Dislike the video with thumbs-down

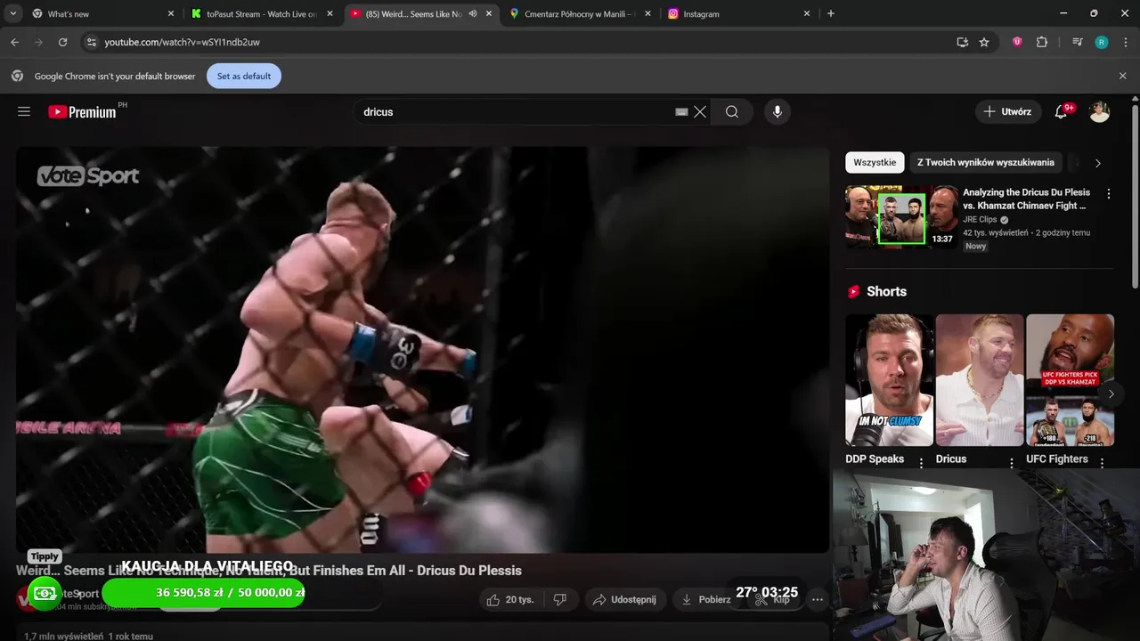click(x=560, y=599)
